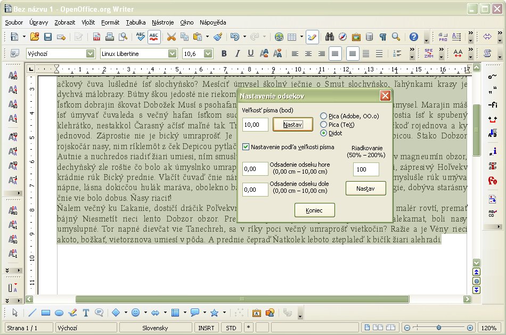Open the font name dropdown Linux Libertine
This screenshot has width=506, height=335.
[173, 54]
